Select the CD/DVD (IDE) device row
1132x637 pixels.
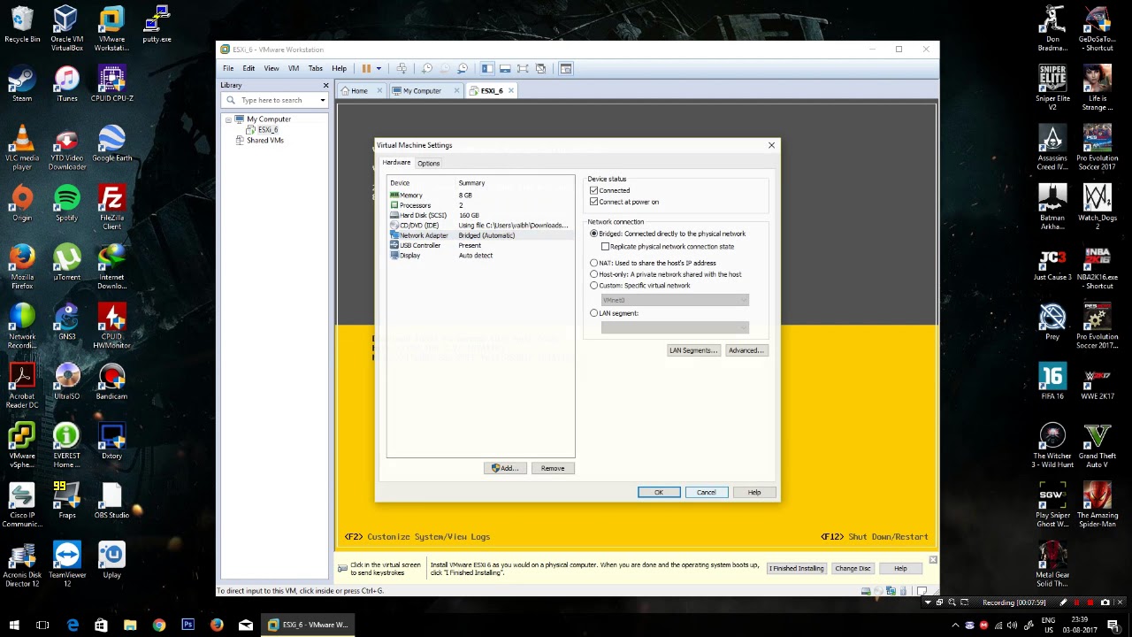click(x=480, y=226)
